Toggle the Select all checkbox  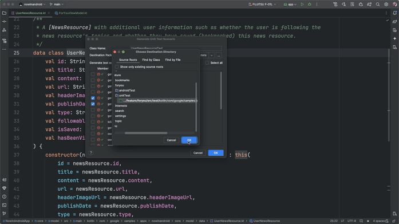[207, 63]
